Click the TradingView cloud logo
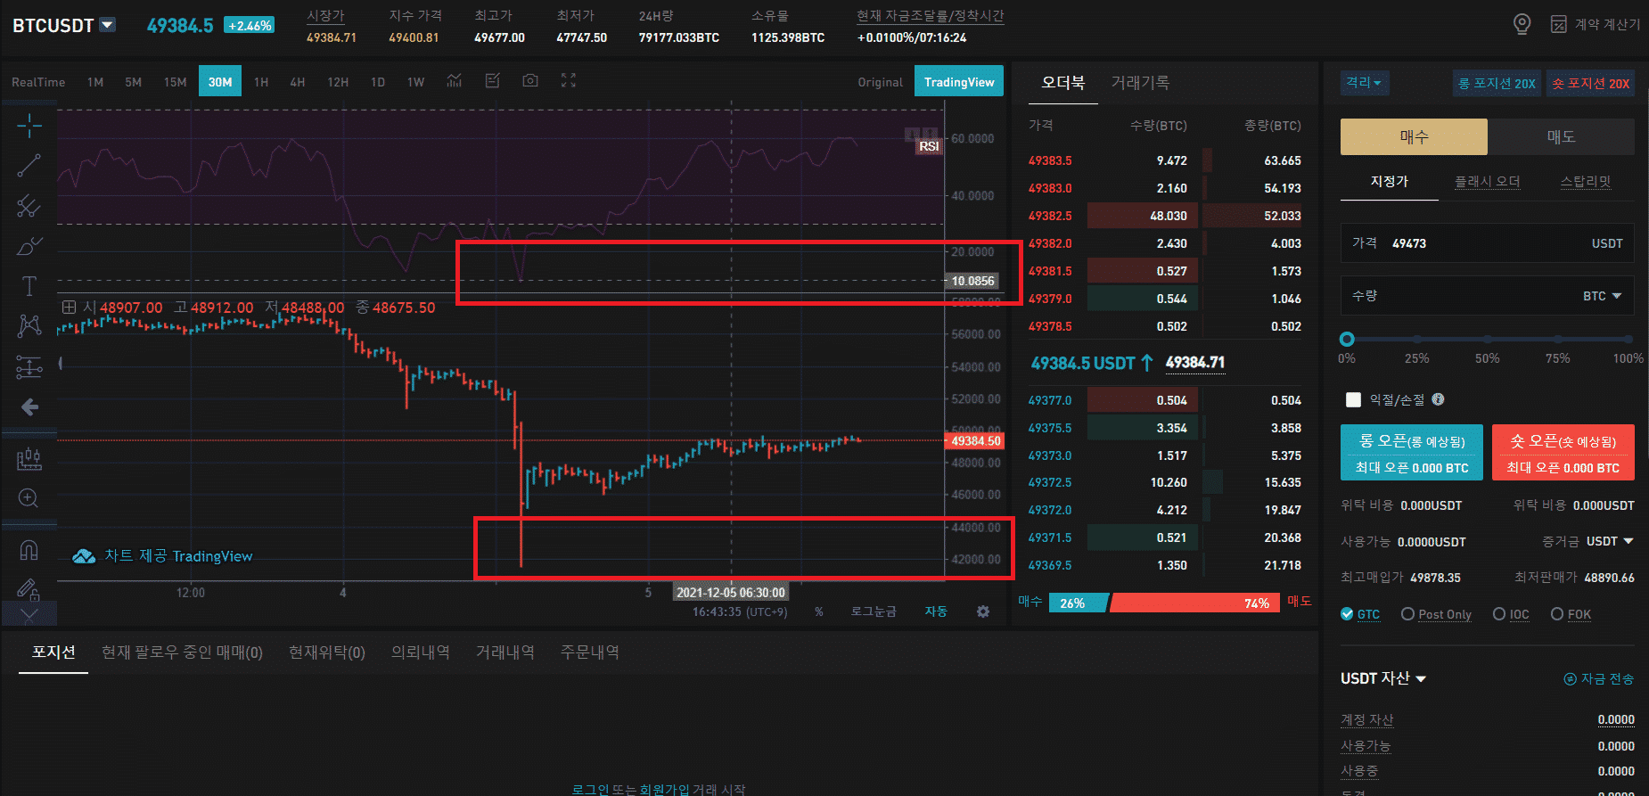This screenshot has height=796, width=1649. (84, 556)
